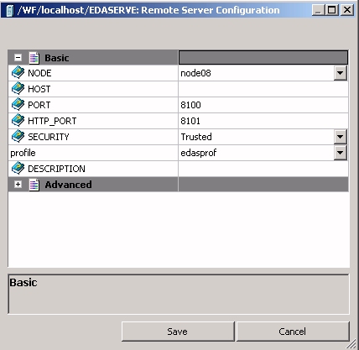Click the server icon in title bar
Image resolution: width=359 pixels, height=350 pixels.
(x=9, y=11)
